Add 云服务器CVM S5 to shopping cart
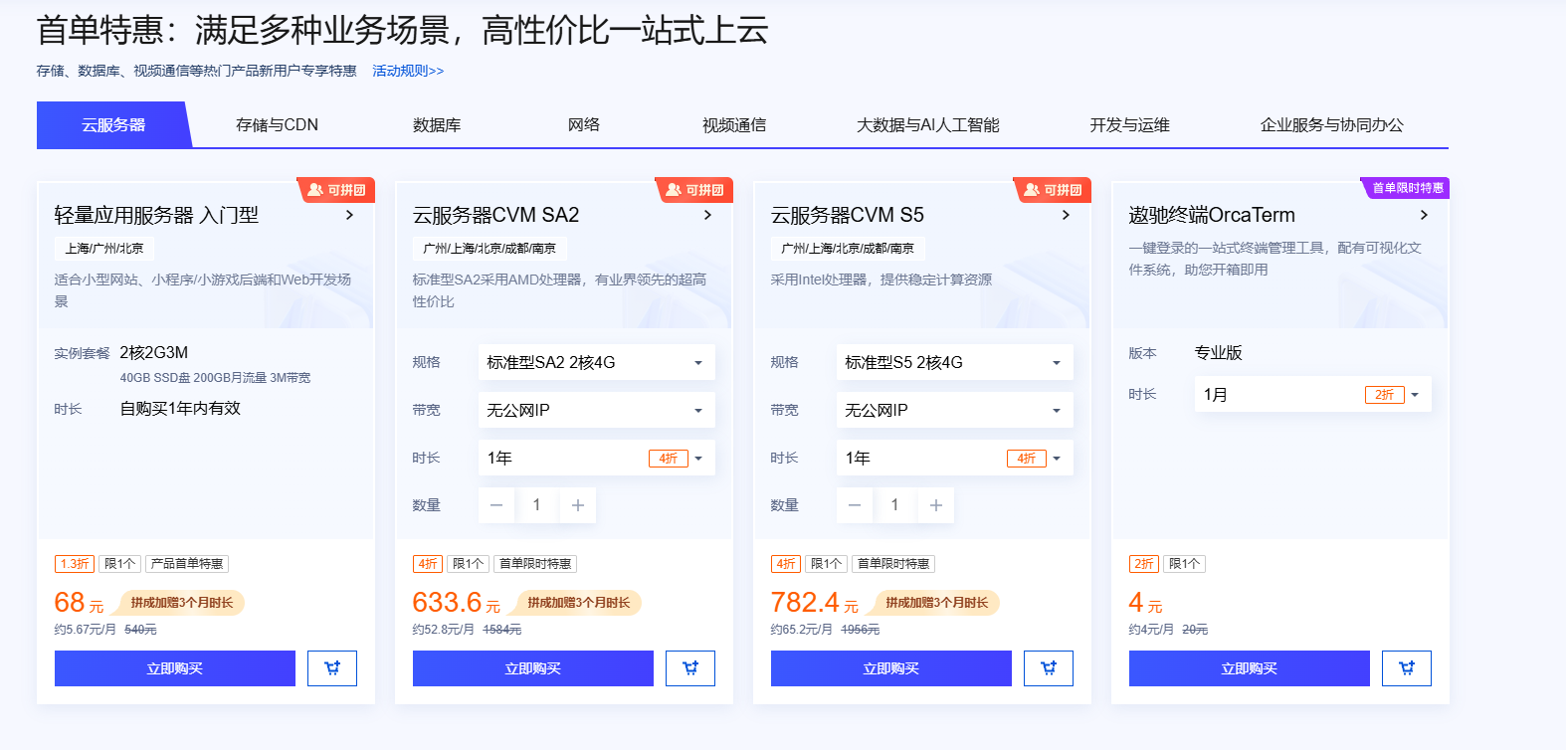The height and width of the screenshot is (750, 1566). pos(1049,668)
